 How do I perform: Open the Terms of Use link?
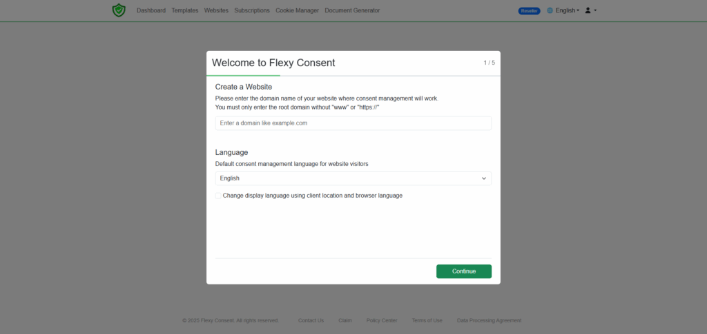[427, 320]
